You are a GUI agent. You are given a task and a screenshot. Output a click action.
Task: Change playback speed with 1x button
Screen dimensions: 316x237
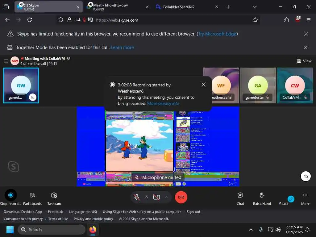point(306,176)
